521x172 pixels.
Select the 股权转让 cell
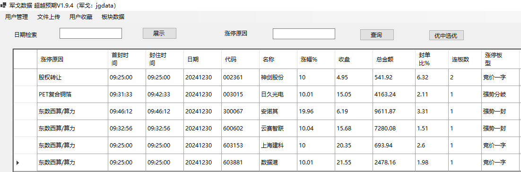click(72, 77)
